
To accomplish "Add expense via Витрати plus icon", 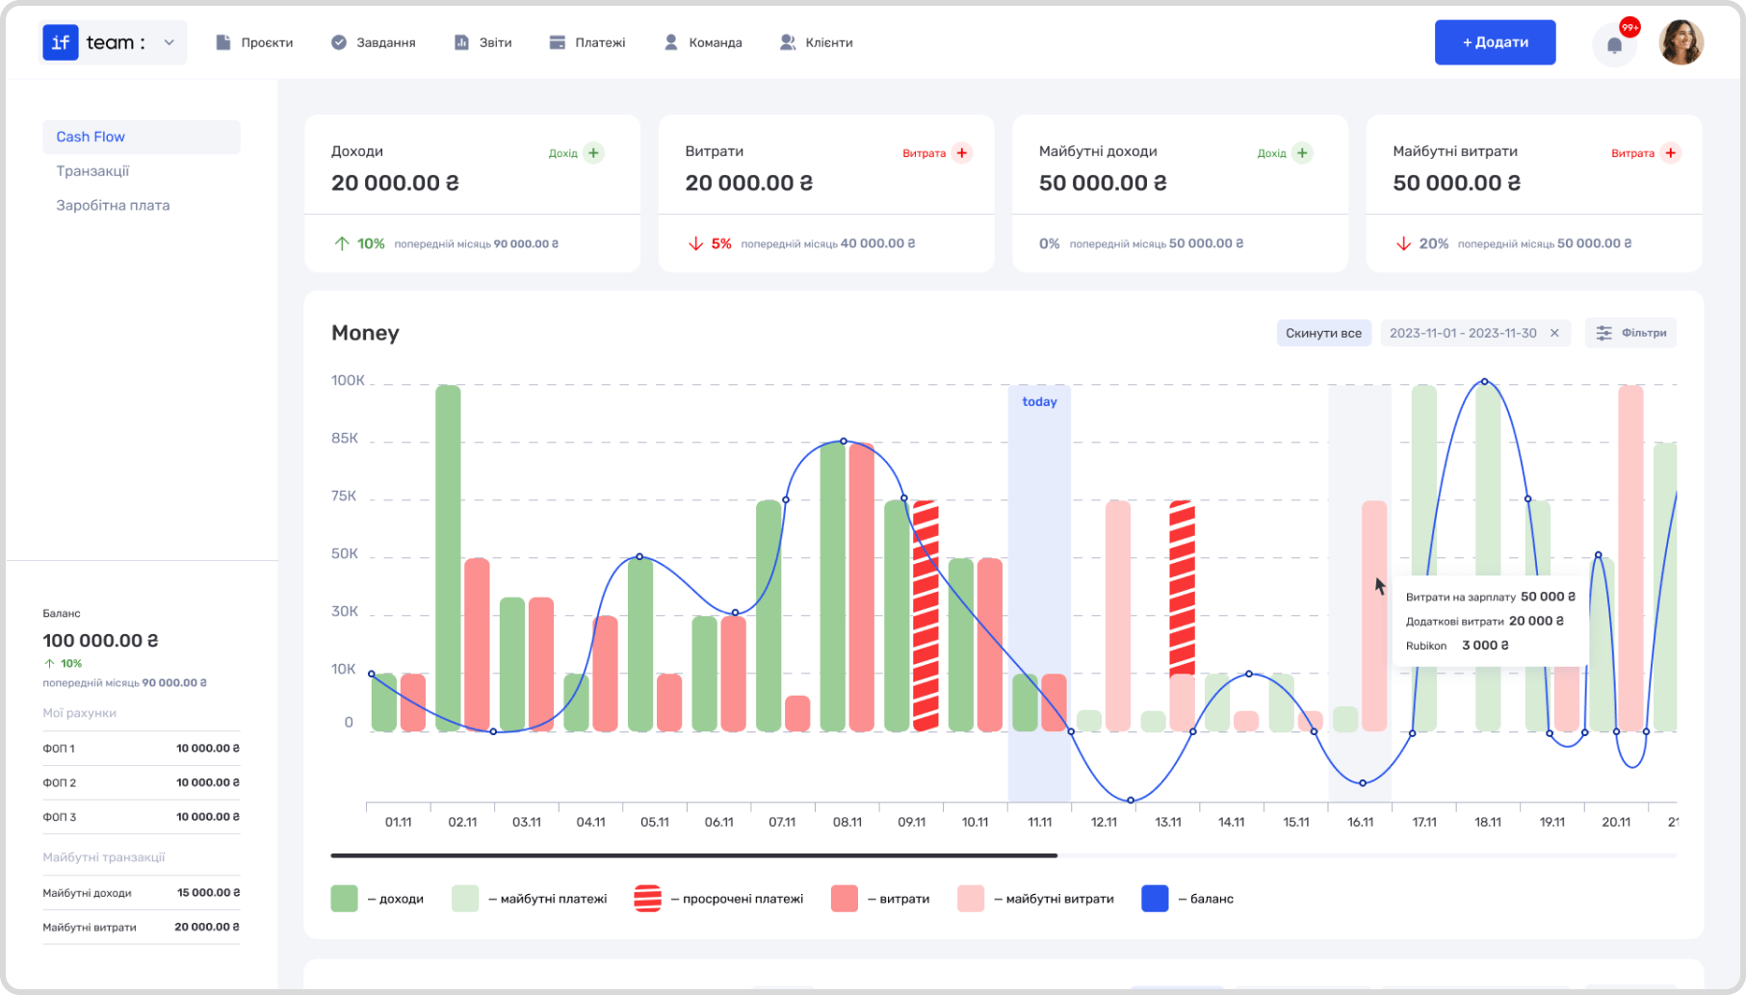I will click(x=961, y=153).
